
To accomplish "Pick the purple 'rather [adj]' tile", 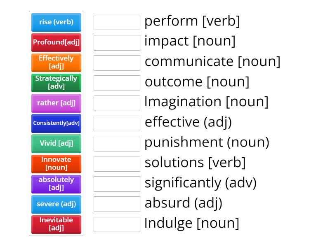I will coord(56,103).
